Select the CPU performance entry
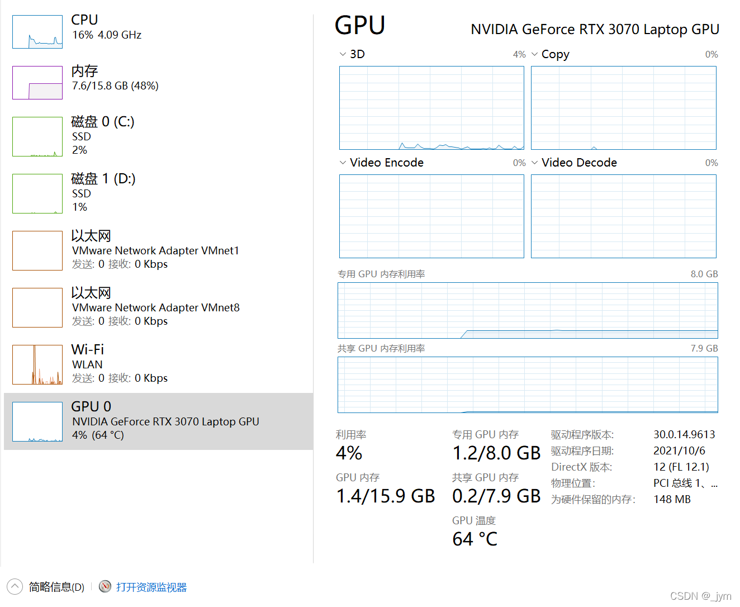Image resolution: width=740 pixels, height=607 pixels. [158, 31]
